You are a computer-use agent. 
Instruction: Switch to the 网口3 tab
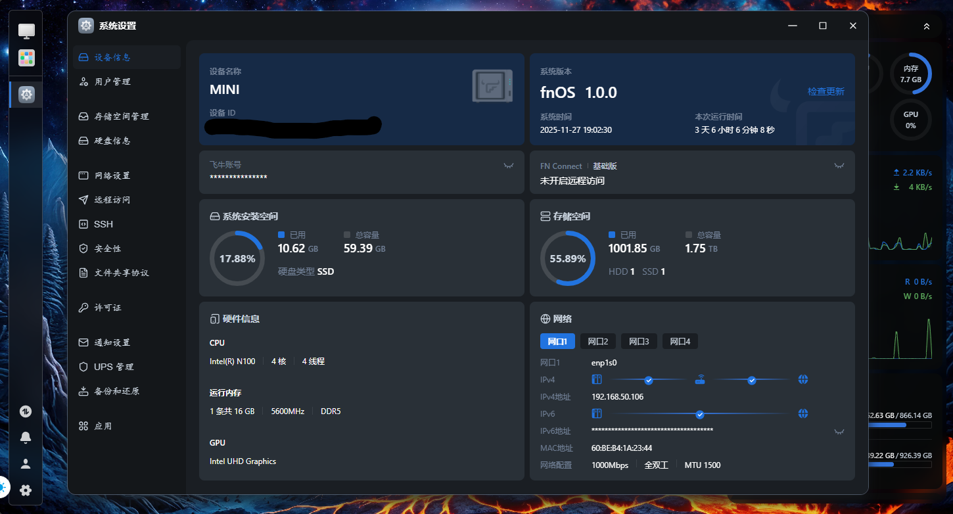[639, 341]
